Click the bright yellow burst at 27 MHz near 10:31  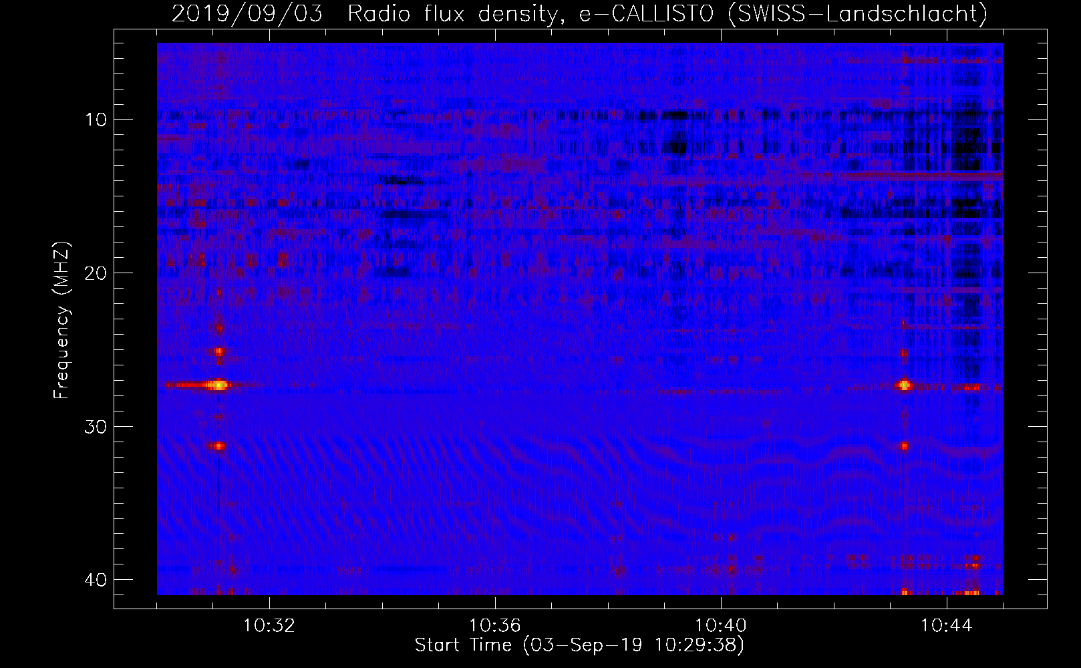[218, 385]
